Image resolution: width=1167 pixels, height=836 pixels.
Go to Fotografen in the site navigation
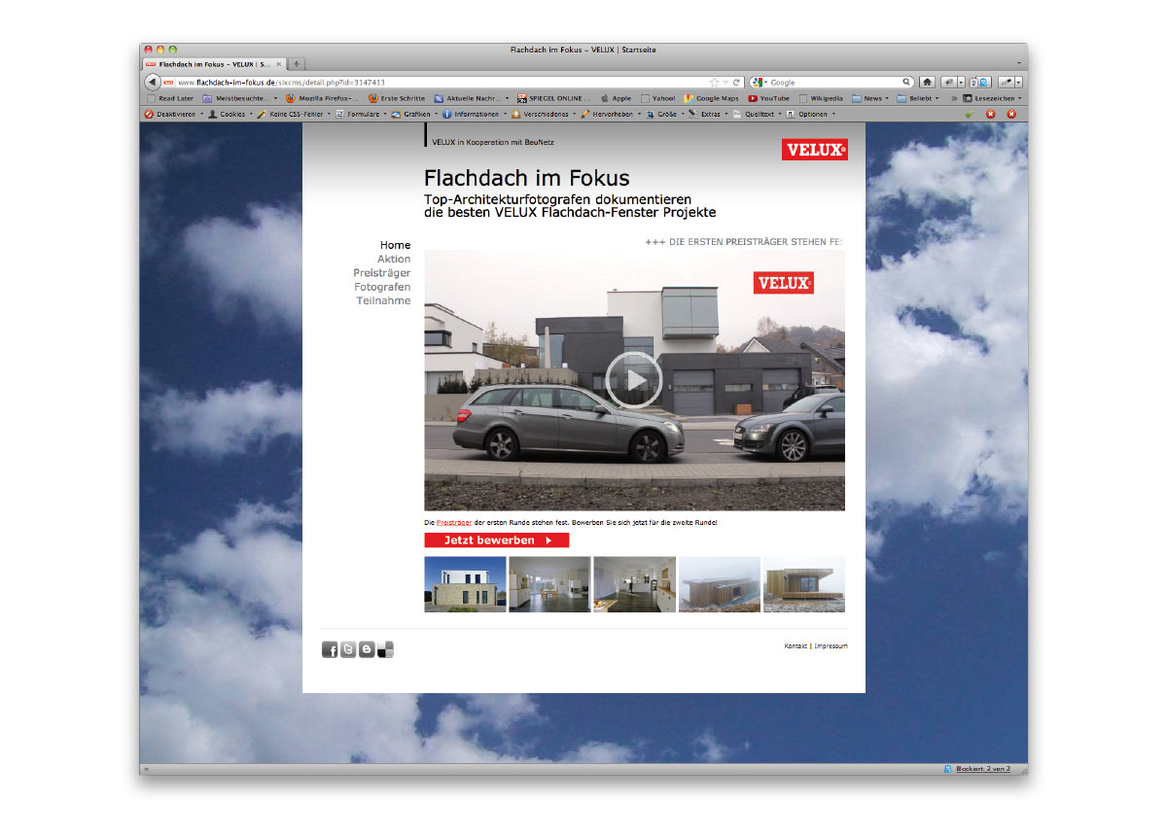[x=382, y=287]
